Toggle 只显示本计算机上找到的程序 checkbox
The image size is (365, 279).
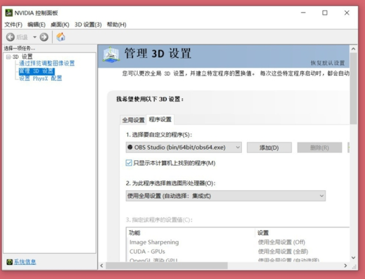click(129, 163)
